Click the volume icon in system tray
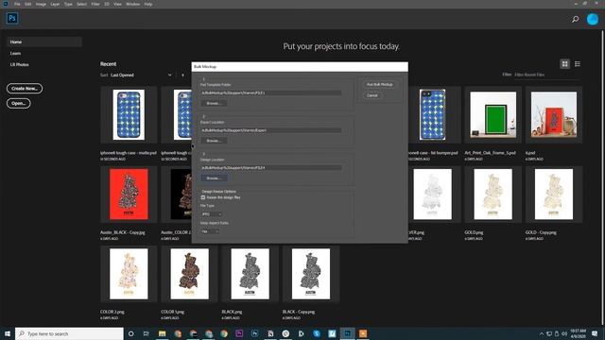 point(564,333)
